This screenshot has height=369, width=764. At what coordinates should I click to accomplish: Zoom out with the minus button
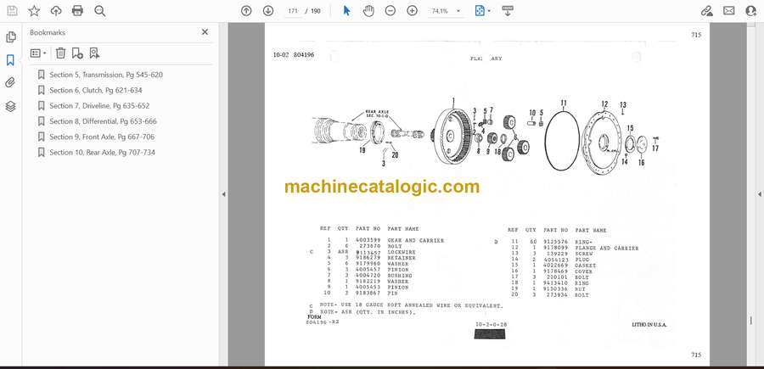click(390, 11)
